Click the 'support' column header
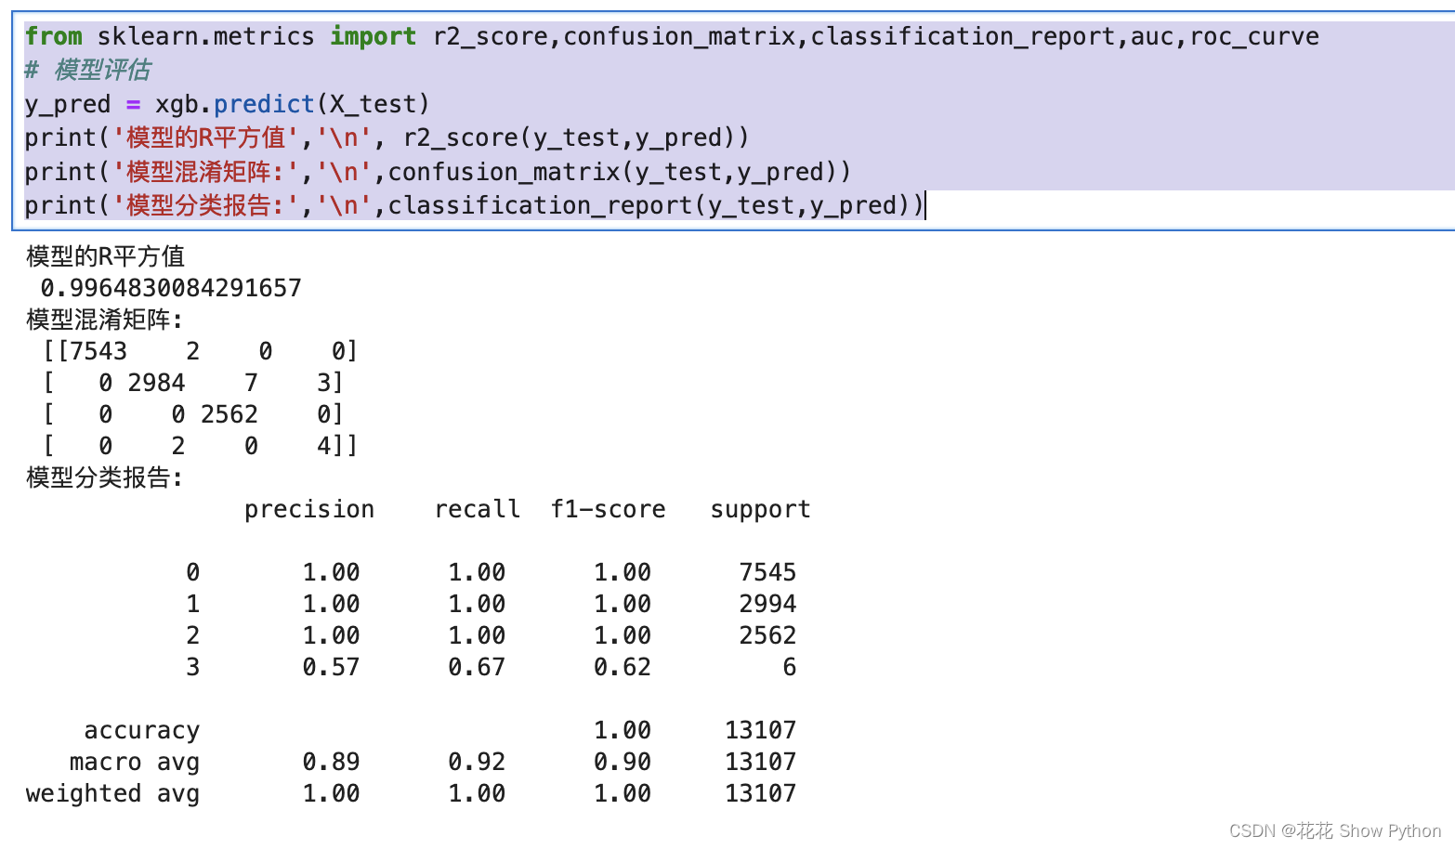Screen dimensions: 1455x849 (x=761, y=509)
